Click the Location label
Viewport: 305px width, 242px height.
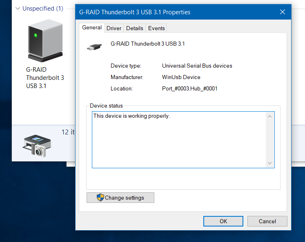122,89
